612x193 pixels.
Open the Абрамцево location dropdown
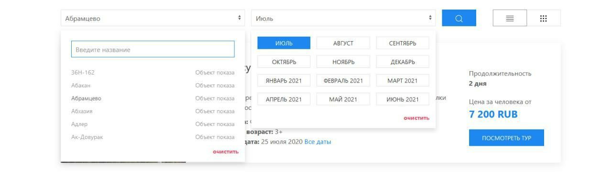(153, 18)
